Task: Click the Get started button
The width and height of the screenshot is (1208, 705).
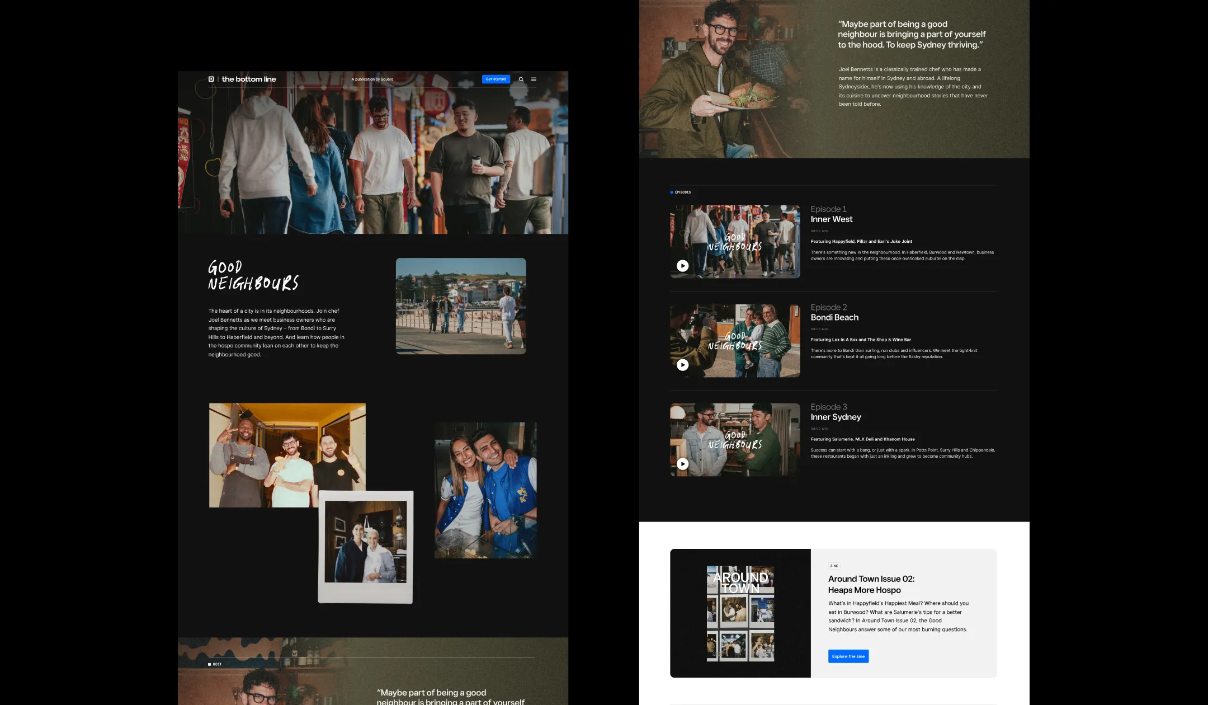Action: pyautogui.click(x=496, y=79)
